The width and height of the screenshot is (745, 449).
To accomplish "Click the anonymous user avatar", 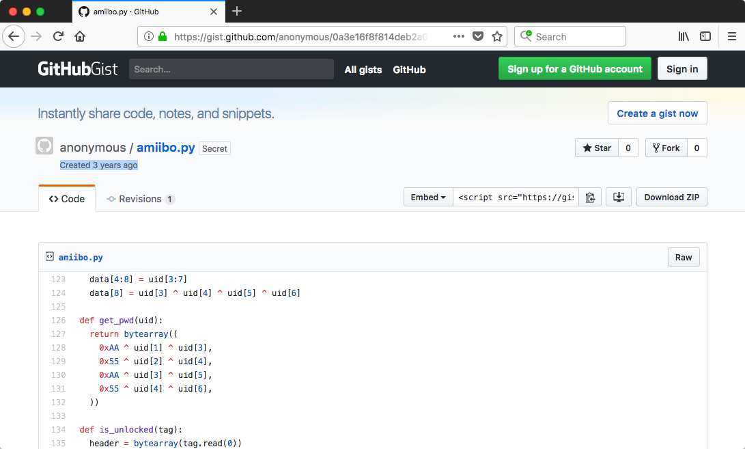I will 44,146.
